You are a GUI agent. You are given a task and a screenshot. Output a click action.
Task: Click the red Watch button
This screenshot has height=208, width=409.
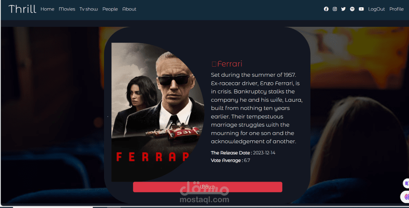pos(208,187)
